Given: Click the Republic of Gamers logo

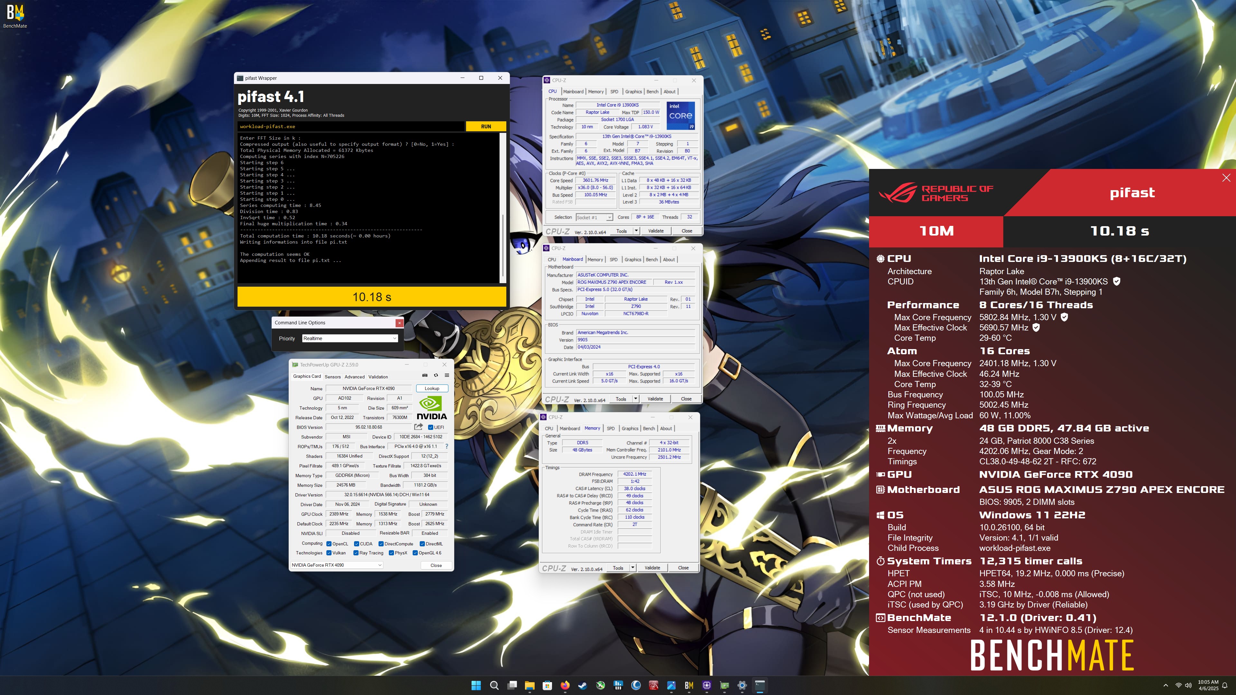Looking at the screenshot, I should point(936,193).
